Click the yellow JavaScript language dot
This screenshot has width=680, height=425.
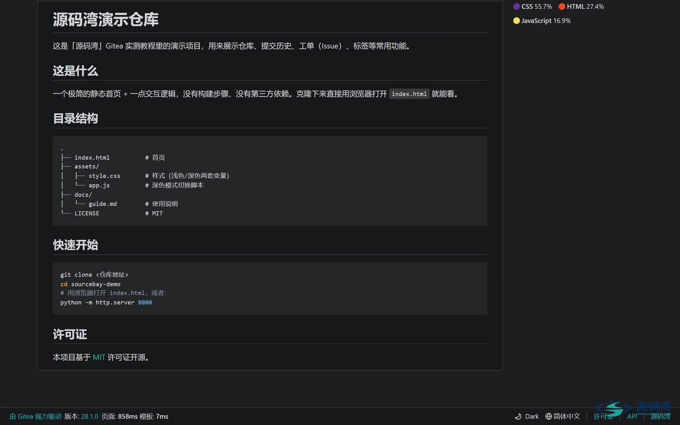tap(516, 20)
